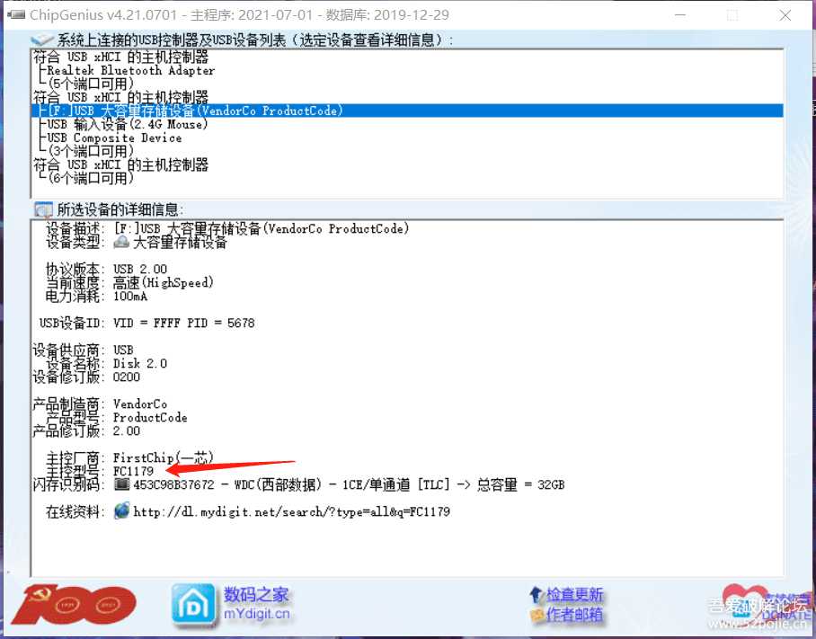Viewport: 816px width, 639px height.
Task: Click the flash ID chip icon
Action: pyautogui.click(x=122, y=484)
